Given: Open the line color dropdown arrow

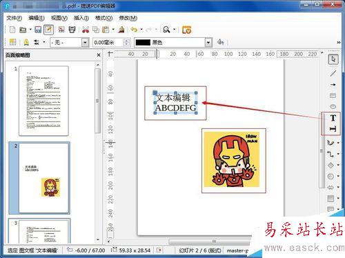Looking at the screenshot, I should coord(208,43).
